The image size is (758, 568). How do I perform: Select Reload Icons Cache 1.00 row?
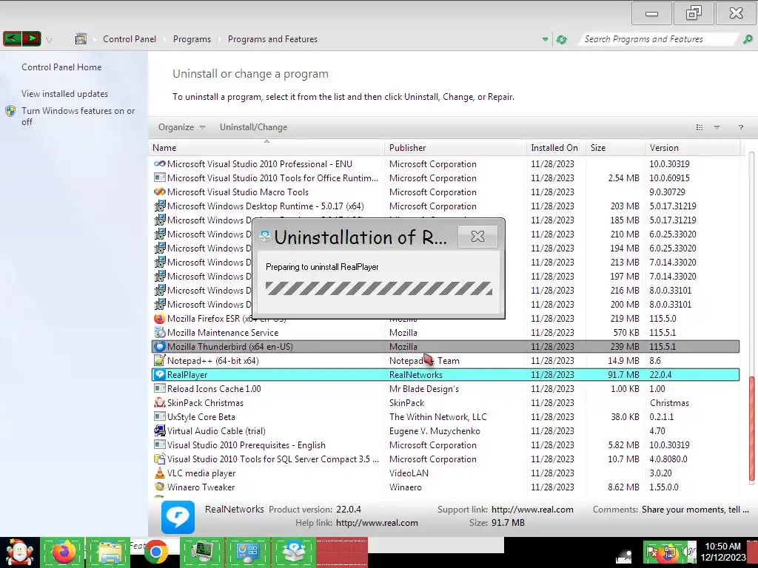(x=445, y=388)
